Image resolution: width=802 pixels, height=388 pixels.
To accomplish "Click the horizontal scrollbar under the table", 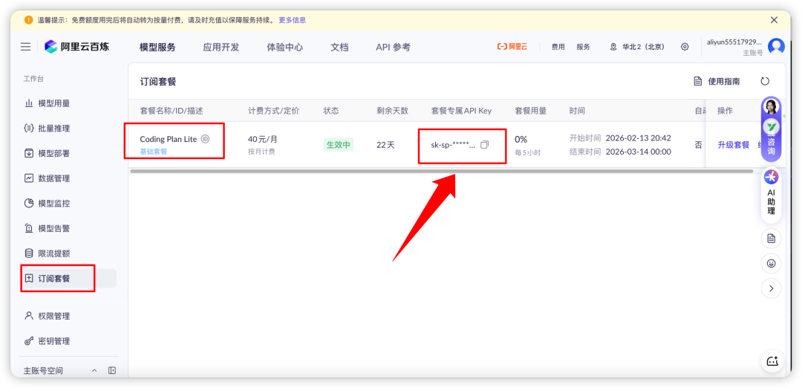I will 441,171.
